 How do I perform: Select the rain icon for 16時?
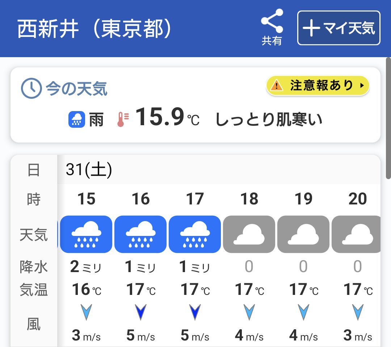pyautogui.click(x=140, y=234)
